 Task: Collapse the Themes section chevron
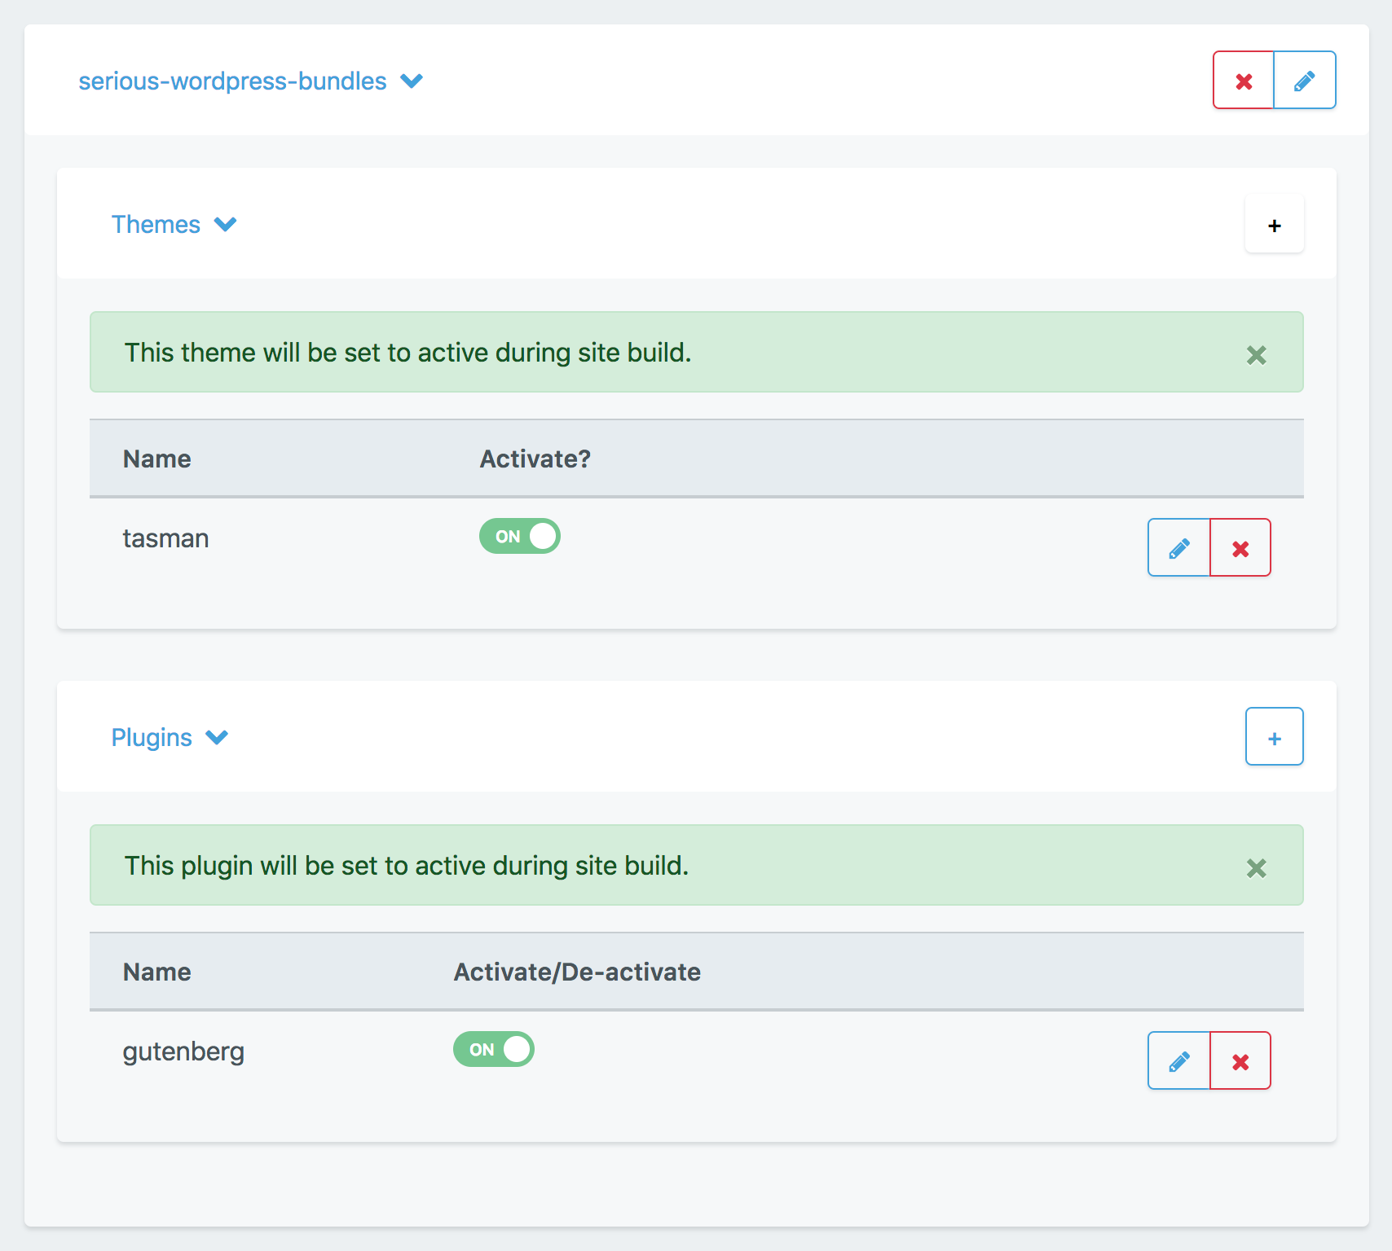(x=226, y=224)
